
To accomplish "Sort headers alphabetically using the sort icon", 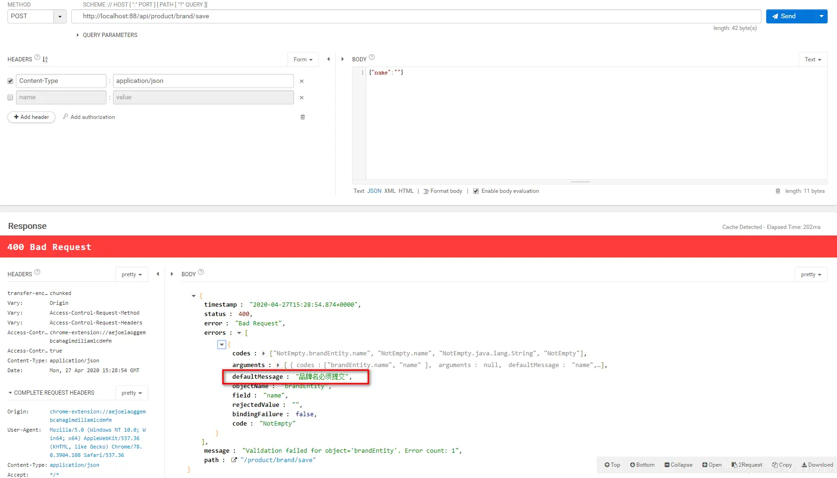I will 45,59.
